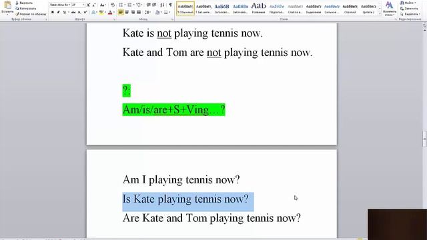Image resolution: width=427 pixels, height=240 pixels.
Task: Toggle show paragraph marks (¶)
Action: click(171, 5)
